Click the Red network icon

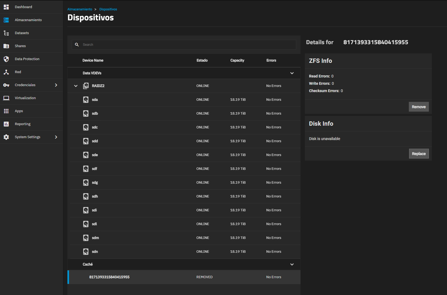point(6,72)
